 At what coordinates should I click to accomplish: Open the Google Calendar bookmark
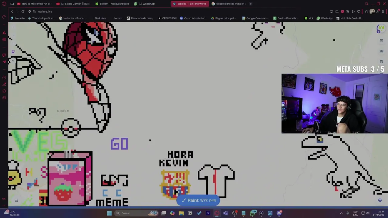click(256, 18)
